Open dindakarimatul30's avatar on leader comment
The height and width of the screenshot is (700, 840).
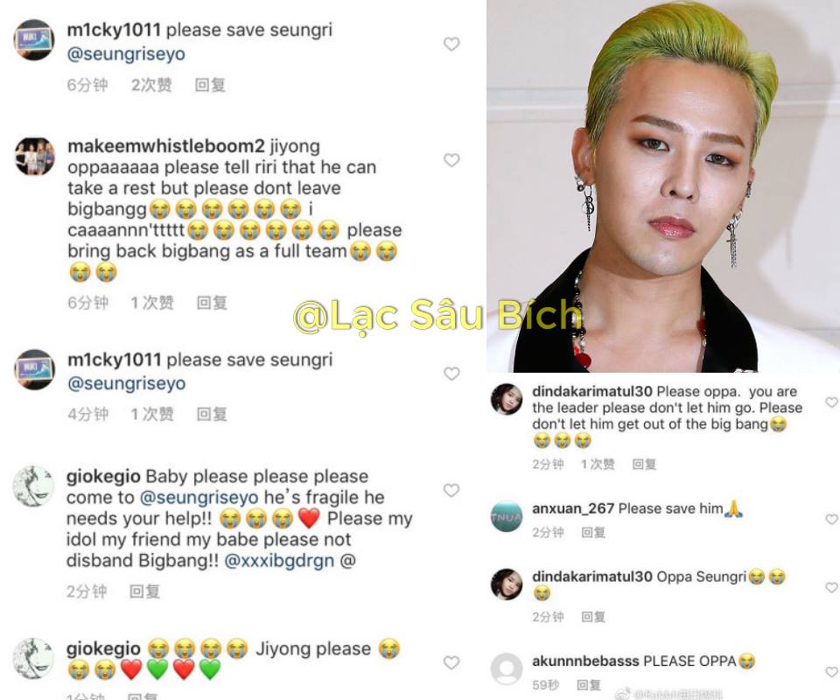pyautogui.click(x=507, y=399)
